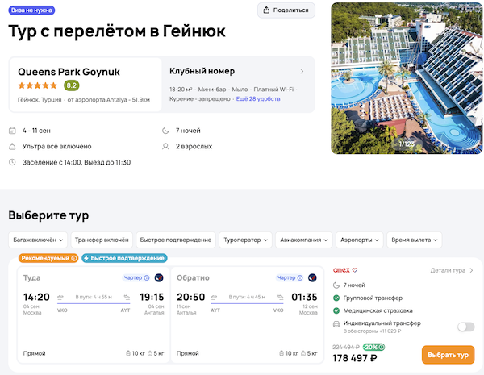This screenshot has height=375, width=484.
Task: Open the Время вылета dropdown
Action: [414, 240]
